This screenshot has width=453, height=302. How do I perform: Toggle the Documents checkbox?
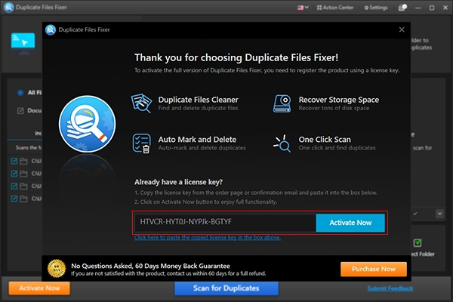[x=20, y=111]
